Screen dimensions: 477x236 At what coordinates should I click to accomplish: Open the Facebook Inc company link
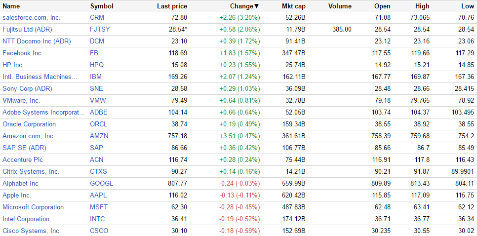pos(22,53)
